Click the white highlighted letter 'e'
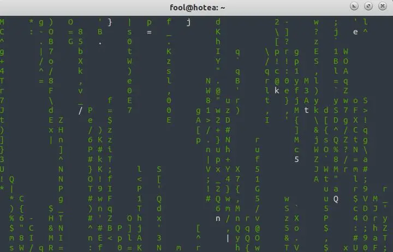 (x=355, y=32)
